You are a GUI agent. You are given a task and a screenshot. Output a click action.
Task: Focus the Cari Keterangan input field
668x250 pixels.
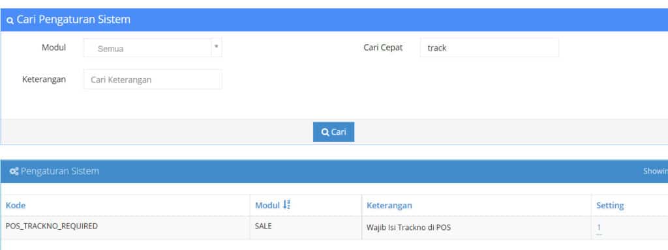153,79
